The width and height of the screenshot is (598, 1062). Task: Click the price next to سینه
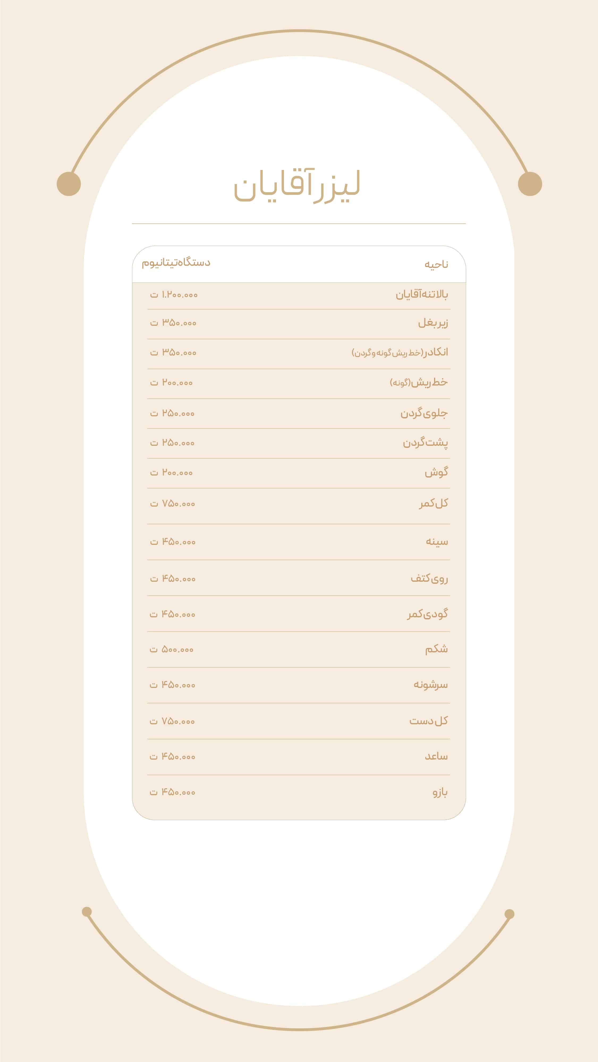coord(173,542)
